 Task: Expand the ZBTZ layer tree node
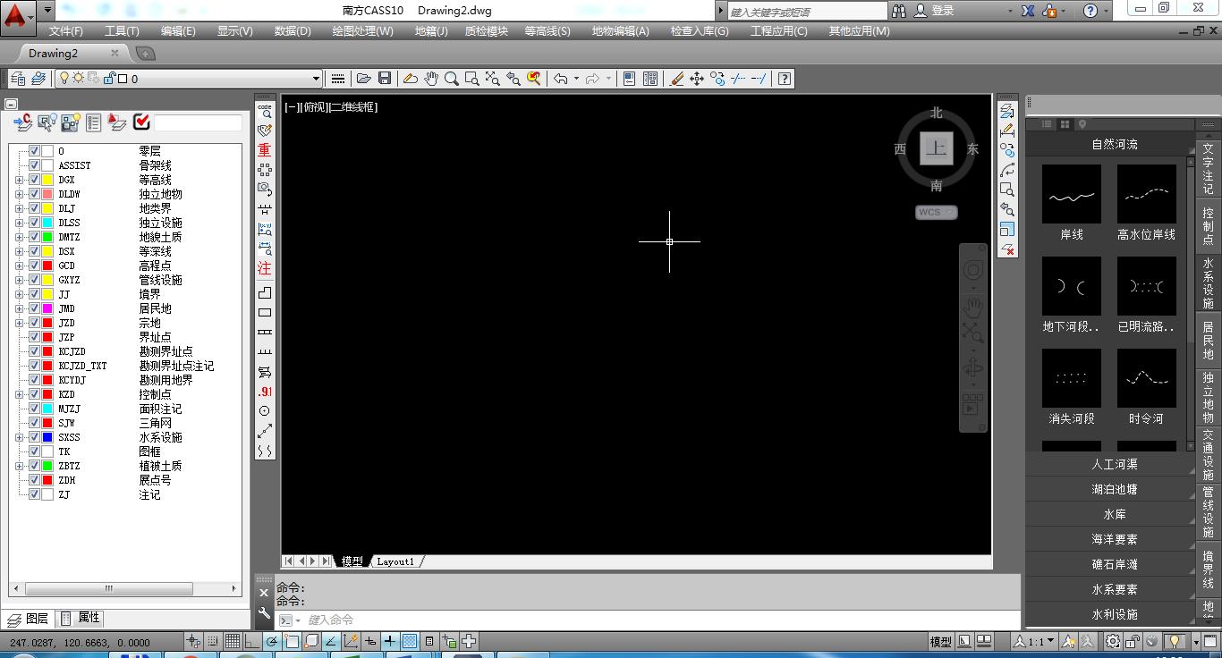(19, 466)
